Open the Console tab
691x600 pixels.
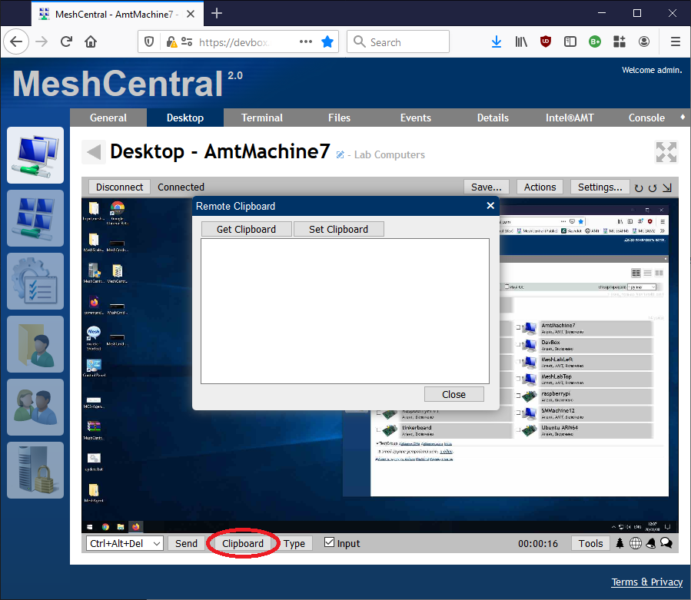tap(646, 118)
